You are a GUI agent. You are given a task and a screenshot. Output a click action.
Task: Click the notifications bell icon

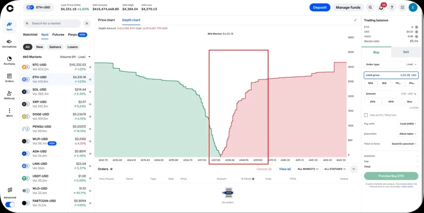(381, 7)
